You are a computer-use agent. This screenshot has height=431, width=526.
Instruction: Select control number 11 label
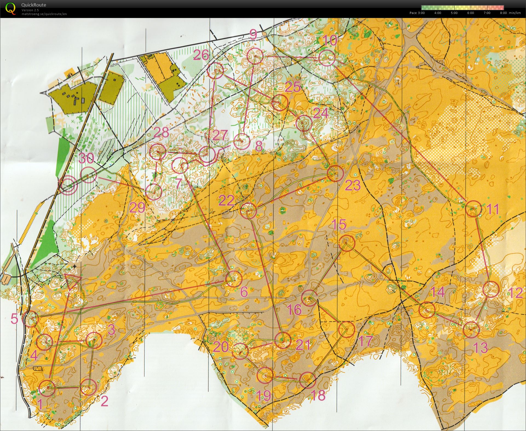(x=493, y=209)
